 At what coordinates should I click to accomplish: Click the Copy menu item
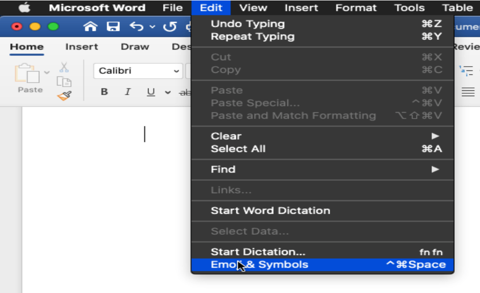click(x=322, y=69)
